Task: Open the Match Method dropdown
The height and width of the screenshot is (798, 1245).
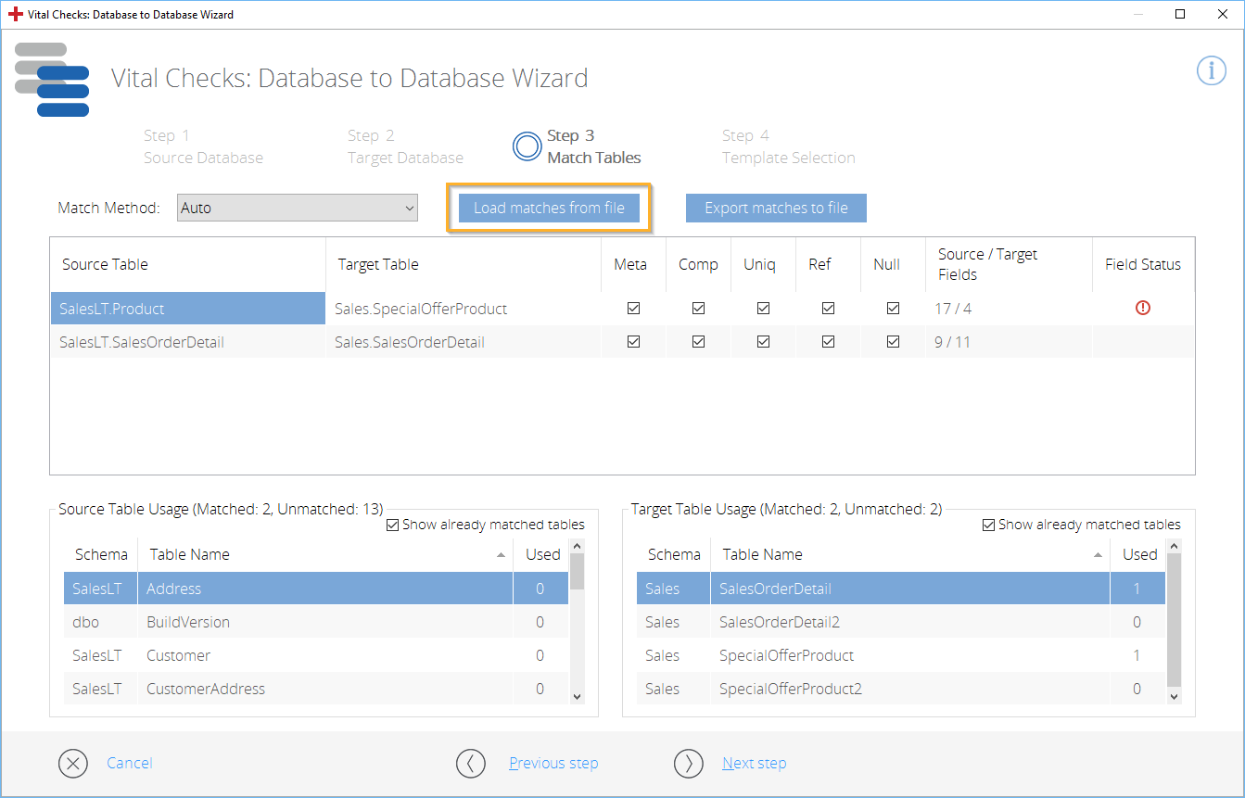Action: (x=298, y=209)
